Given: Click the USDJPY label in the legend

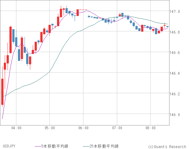Looking at the screenshot, I should pyautogui.click(x=9, y=146).
